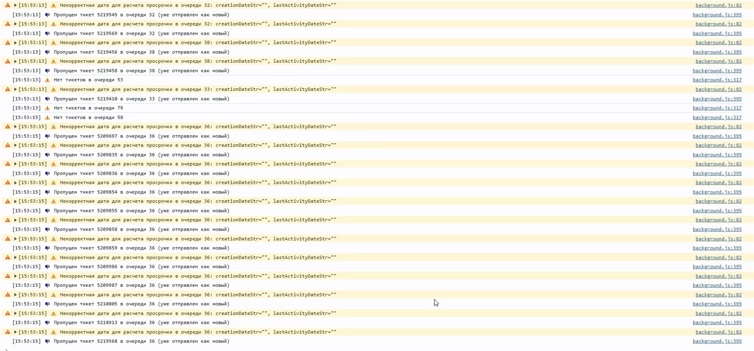Expand the warning above skipped ticket 5219456
This screenshot has width=754, height=351.
click(x=16, y=43)
